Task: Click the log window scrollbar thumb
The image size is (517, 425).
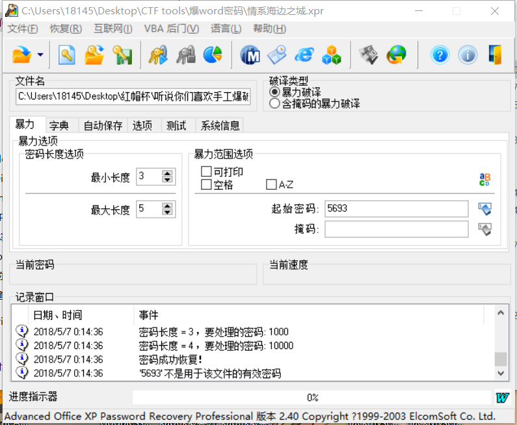Action: coord(501,359)
